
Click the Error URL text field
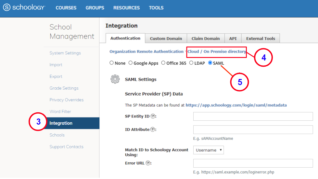(x=253, y=163)
